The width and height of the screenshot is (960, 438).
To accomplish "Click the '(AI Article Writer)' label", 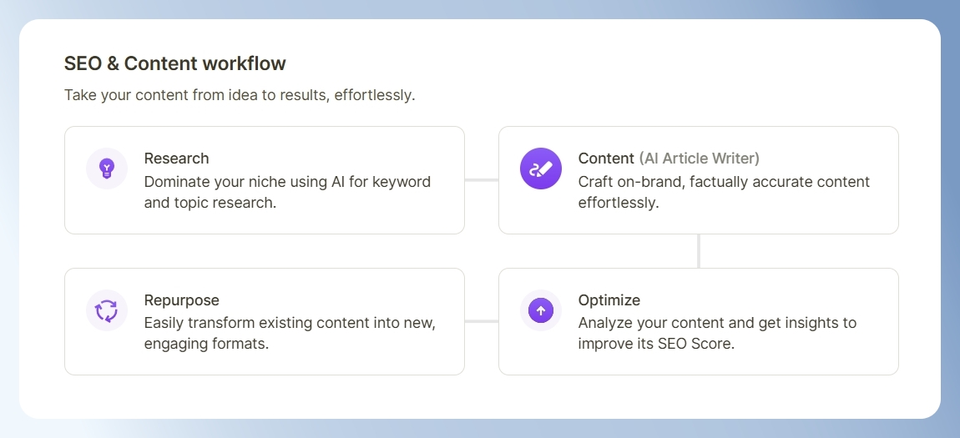I will tap(700, 159).
